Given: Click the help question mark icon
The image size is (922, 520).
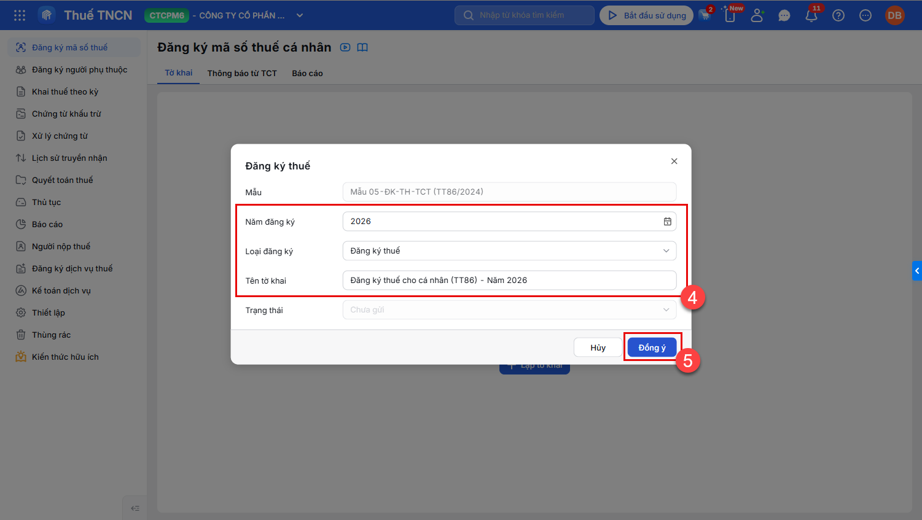Looking at the screenshot, I should click(838, 16).
